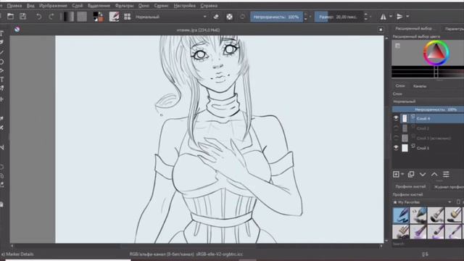Close the document tab
Image resolution: width=464 pixels, height=261 pixels.
click(x=381, y=30)
